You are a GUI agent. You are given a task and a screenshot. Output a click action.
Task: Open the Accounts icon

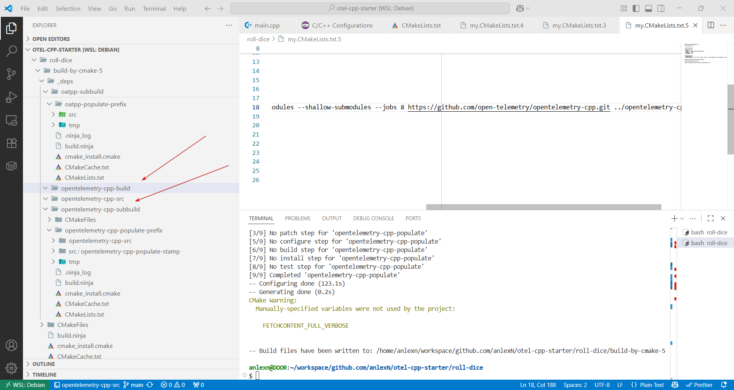(x=11, y=345)
